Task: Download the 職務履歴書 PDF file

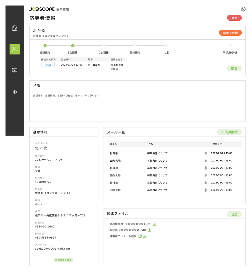Action: point(155,224)
